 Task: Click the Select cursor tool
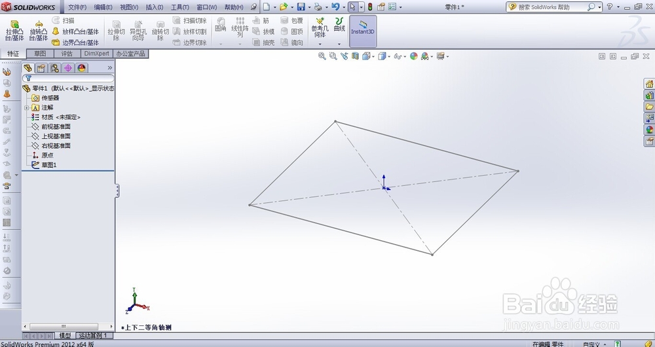(353, 7)
